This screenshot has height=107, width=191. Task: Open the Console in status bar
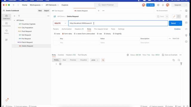click(x=33, y=106)
